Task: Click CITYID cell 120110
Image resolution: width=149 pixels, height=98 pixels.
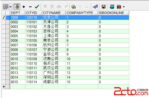Action: [34, 17]
